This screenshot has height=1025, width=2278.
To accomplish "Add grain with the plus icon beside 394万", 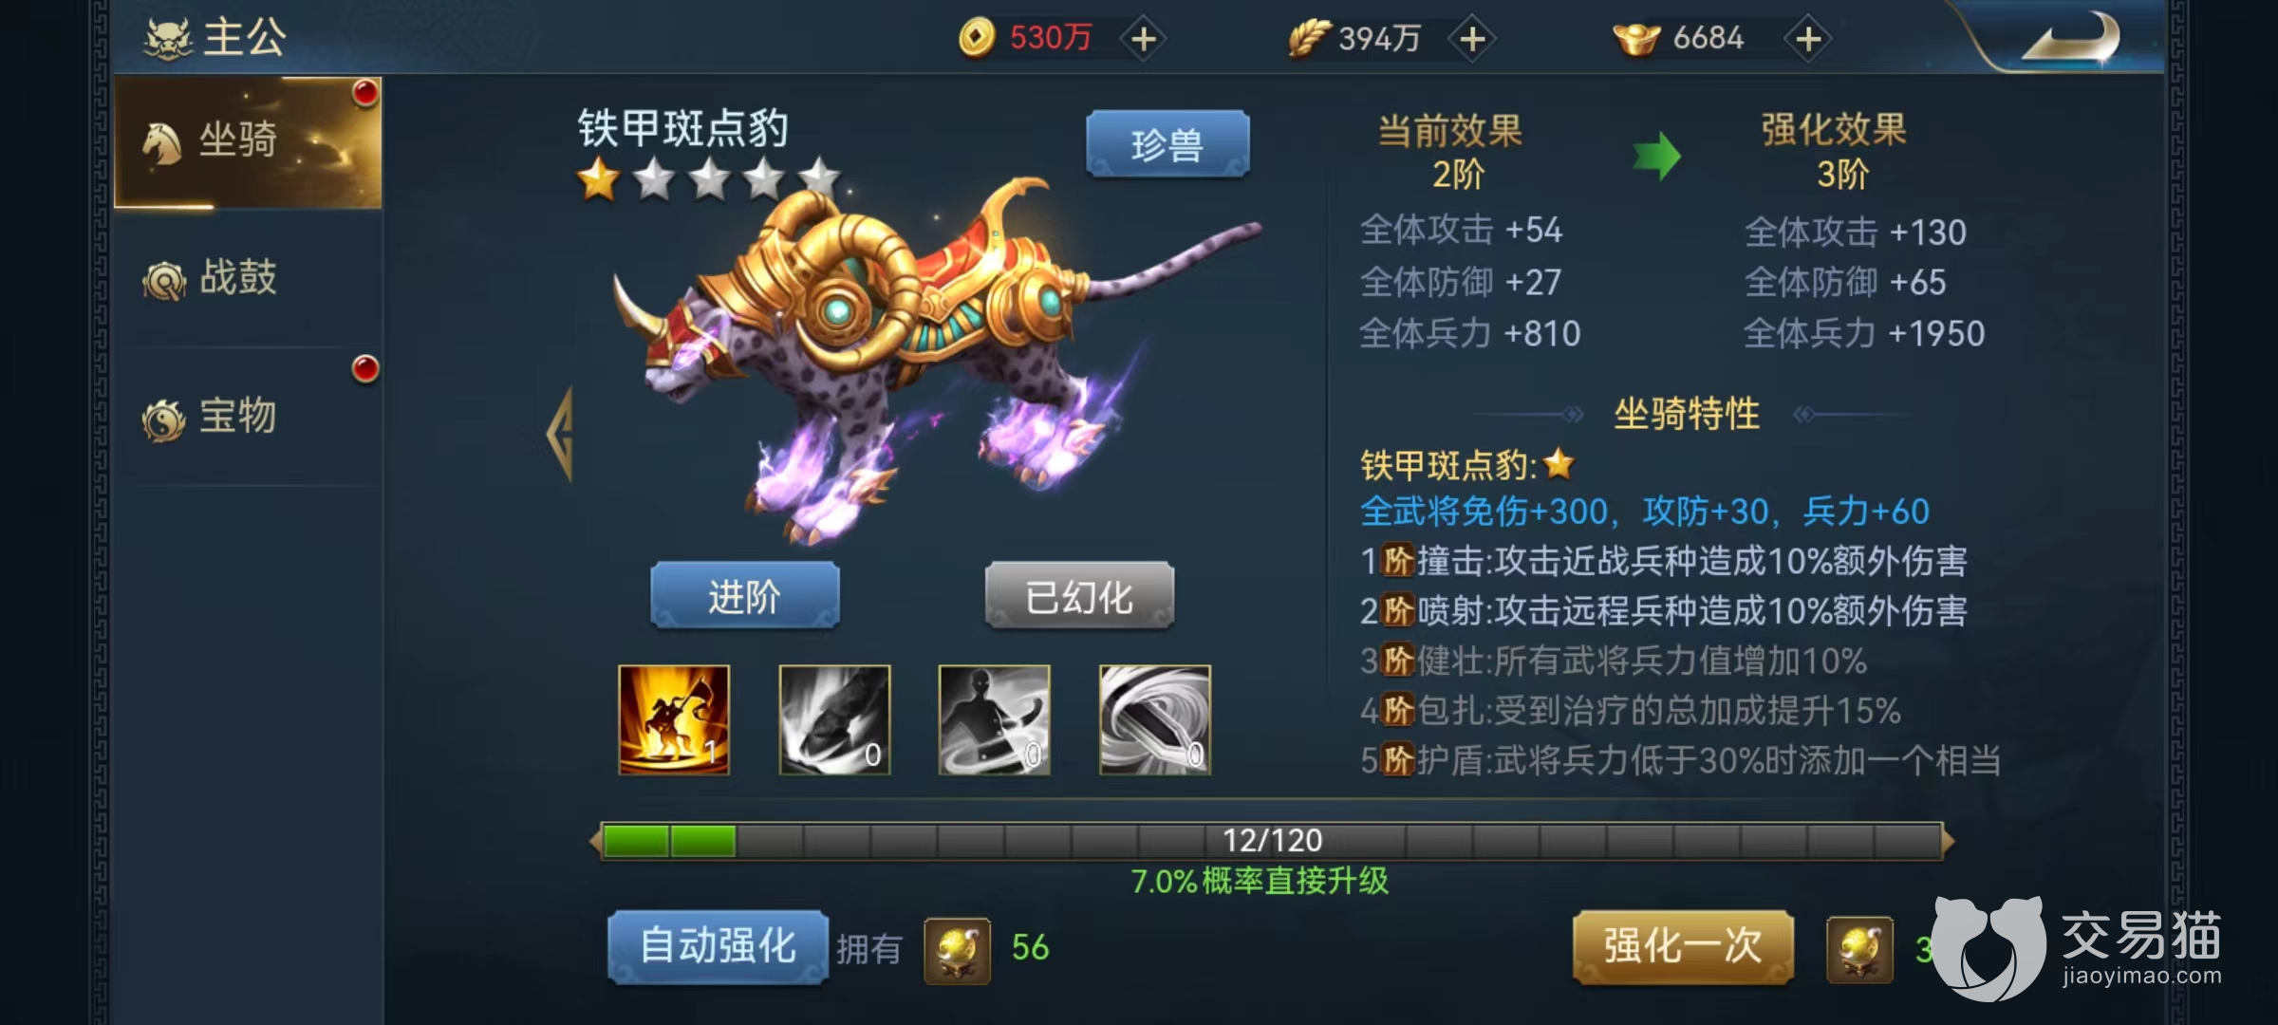I will [x=1472, y=39].
